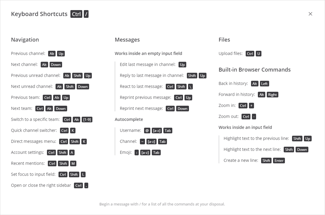Image resolution: width=325 pixels, height=215 pixels.
Task: Click the @ key badge for Username autocomplete
Action: (147, 131)
